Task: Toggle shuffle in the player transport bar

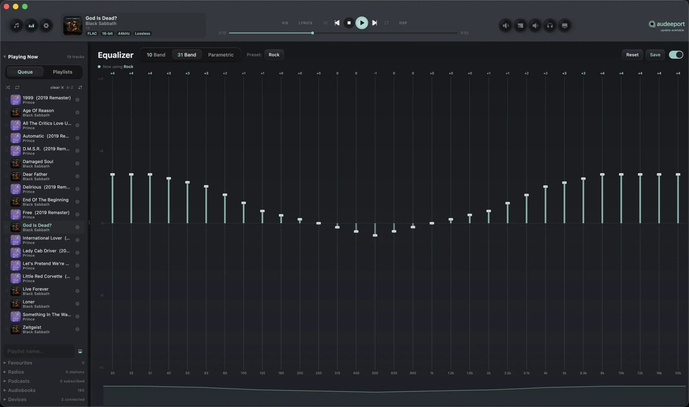Action: click(325, 23)
